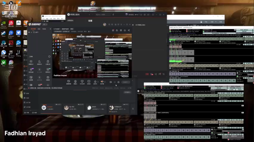This screenshot has width=254, height=142.
Task: Click the trophy icon in left sidebar
Action: coord(25,93)
